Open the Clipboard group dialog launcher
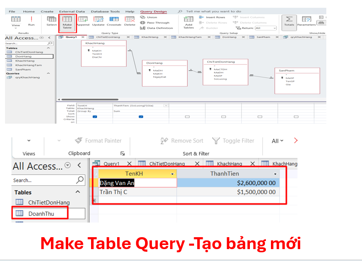The height and width of the screenshot is (261, 362). coord(123,153)
